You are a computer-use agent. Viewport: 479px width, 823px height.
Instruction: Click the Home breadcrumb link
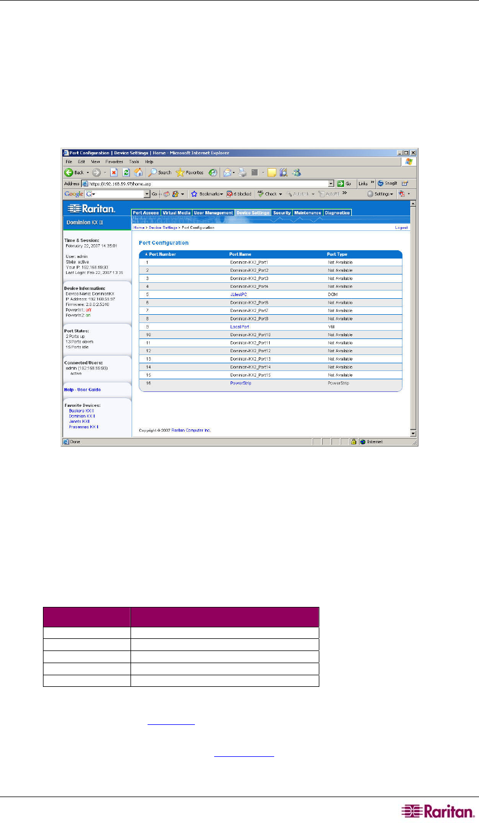click(x=139, y=228)
